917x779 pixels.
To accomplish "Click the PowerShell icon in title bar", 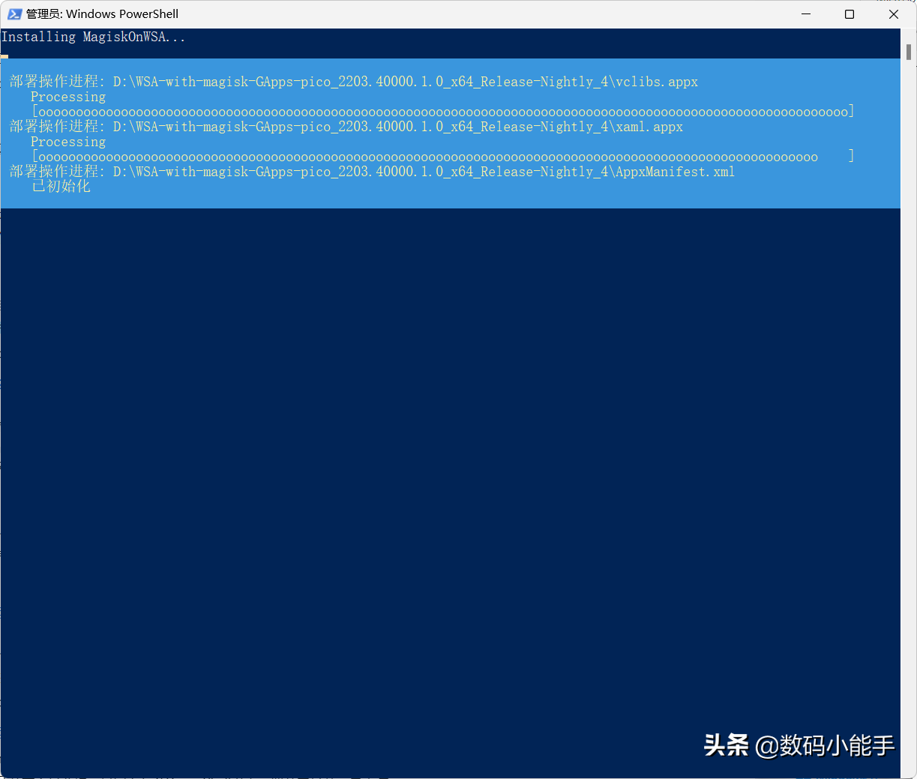I will coord(14,14).
